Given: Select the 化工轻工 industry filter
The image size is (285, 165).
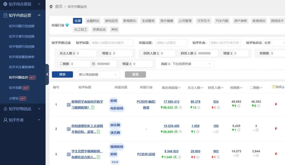Looking at the screenshot, I should coord(81,30).
